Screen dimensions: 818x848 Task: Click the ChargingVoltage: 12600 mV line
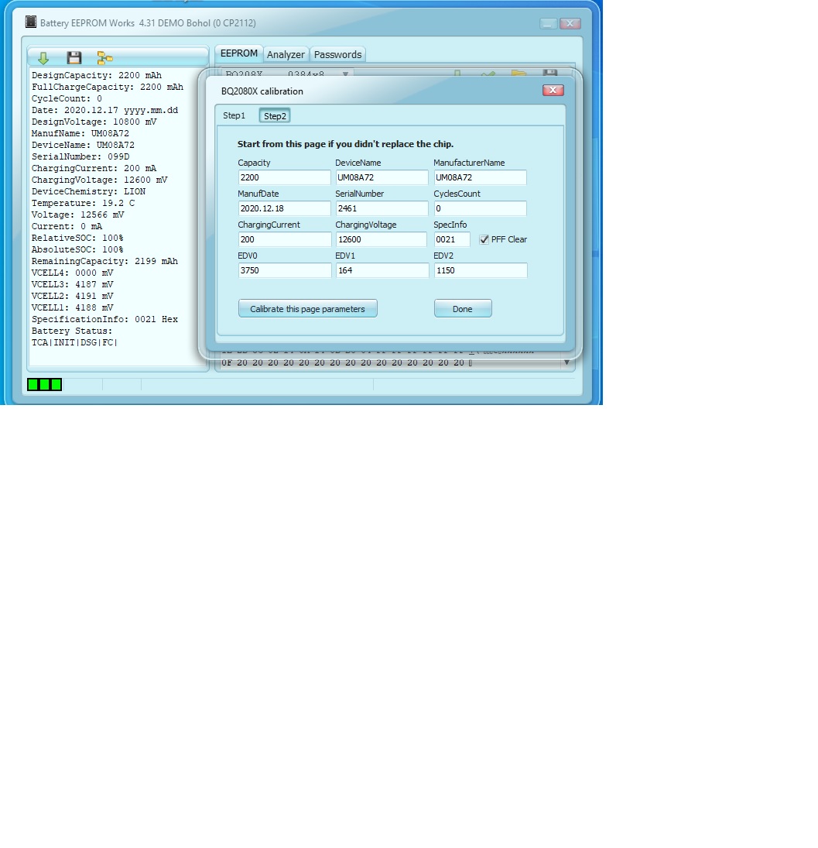tap(99, 180)
